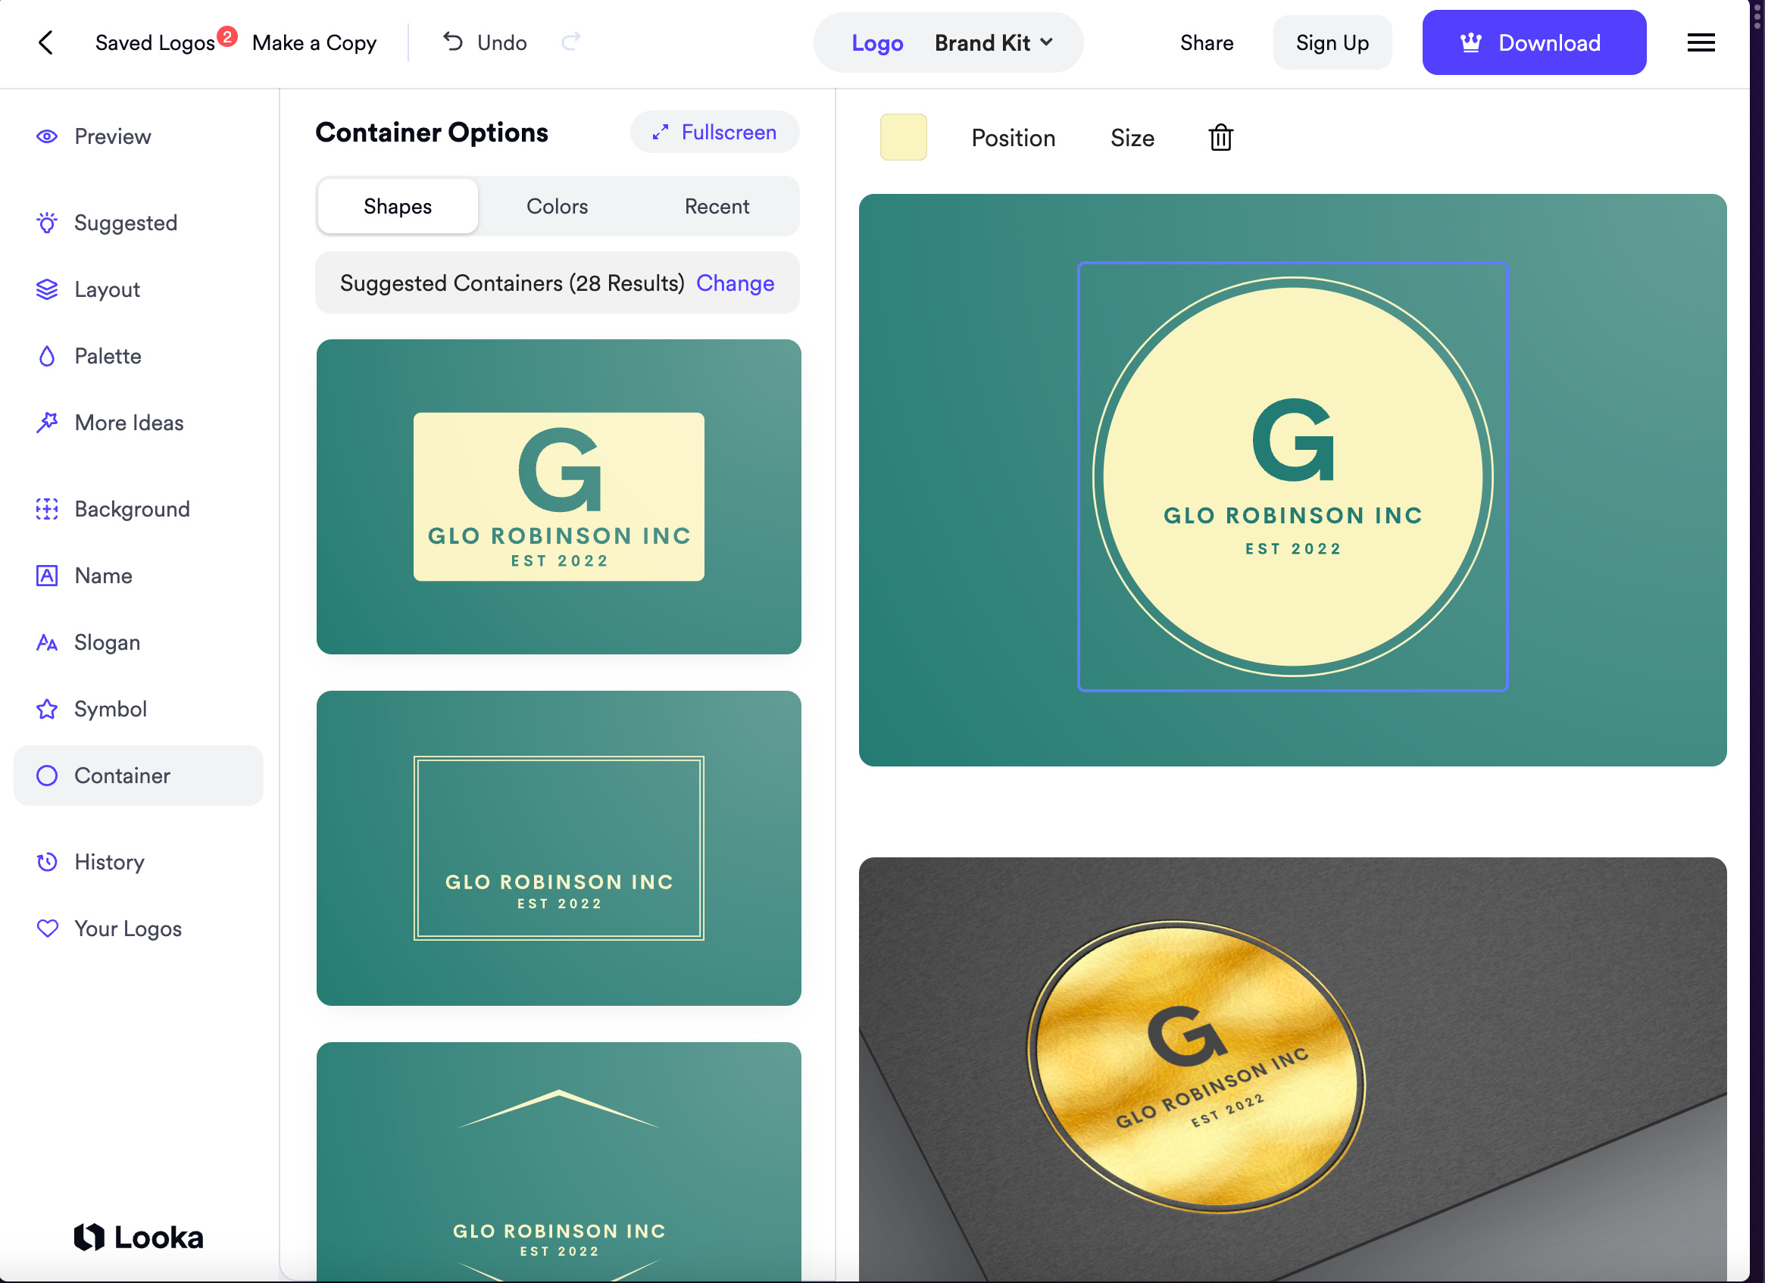
Task: Delete the selected container using trash icon
Action: point(1220,138)
